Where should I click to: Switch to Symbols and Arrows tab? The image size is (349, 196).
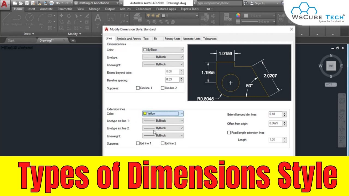(x=128, y=39)
